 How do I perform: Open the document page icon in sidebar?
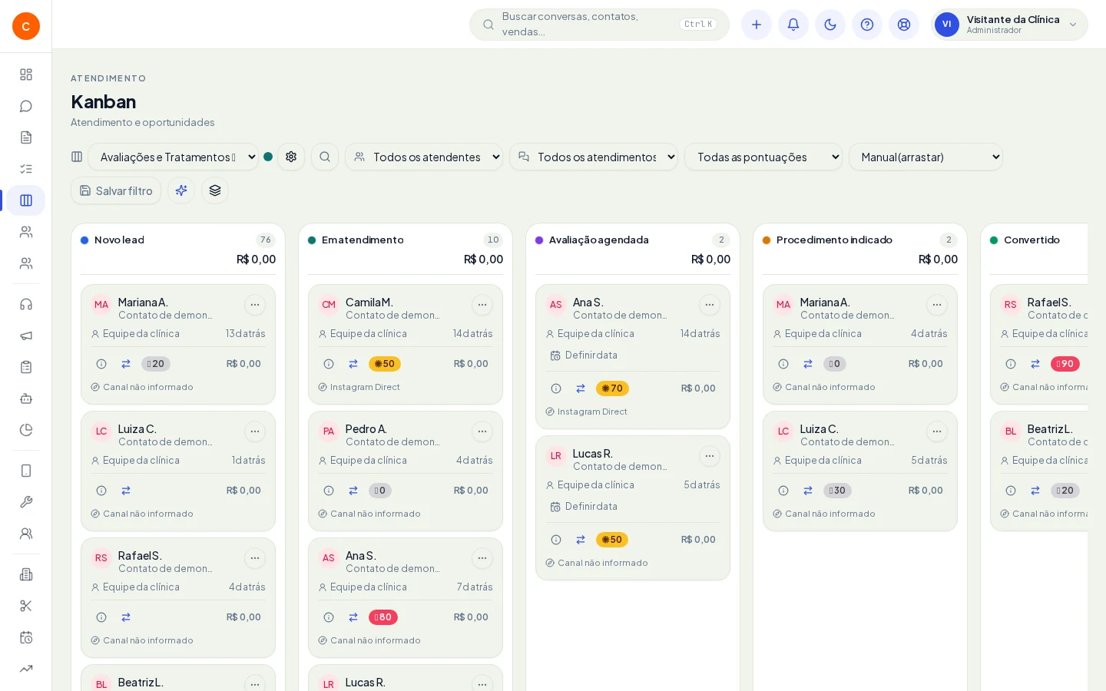point(26,137)
